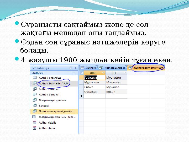
Task: Select the row selector for the Сәбит record
Action: pyautogui.click(x=81, y=87)
